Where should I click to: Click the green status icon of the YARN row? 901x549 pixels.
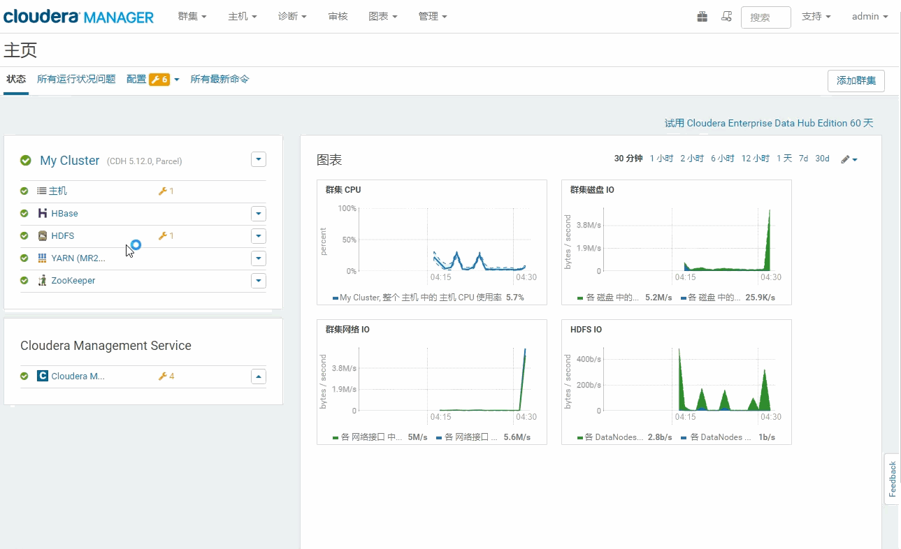(24, 258)
